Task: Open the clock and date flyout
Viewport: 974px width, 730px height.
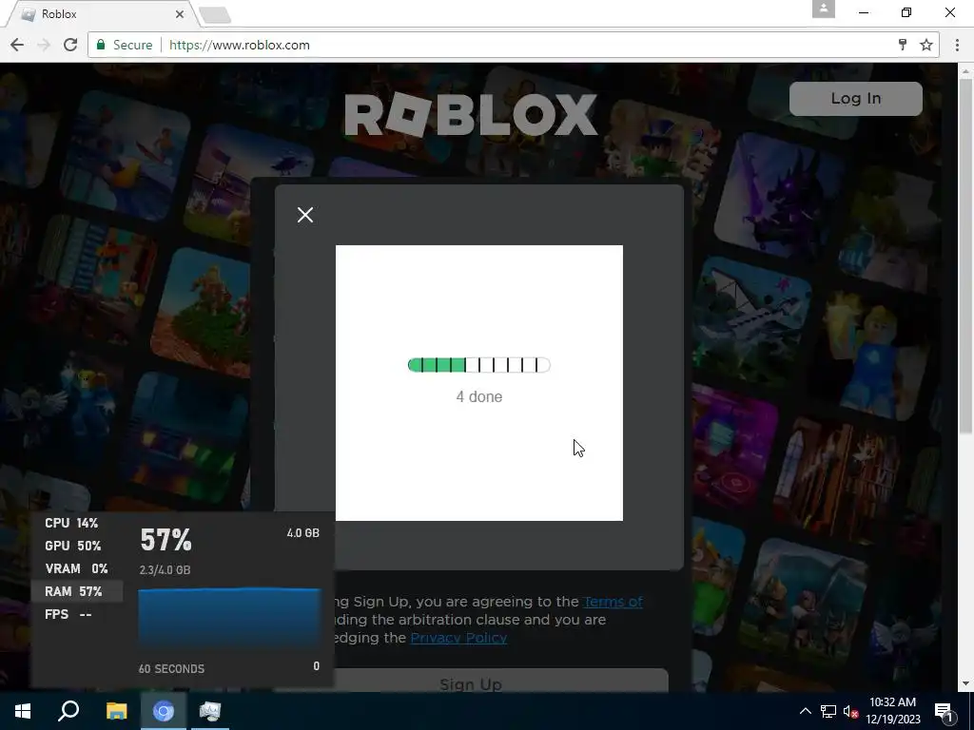Action: 892,711
